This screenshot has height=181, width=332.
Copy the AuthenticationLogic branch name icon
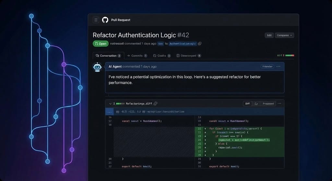pyautogui.click(x=200, y=44)
